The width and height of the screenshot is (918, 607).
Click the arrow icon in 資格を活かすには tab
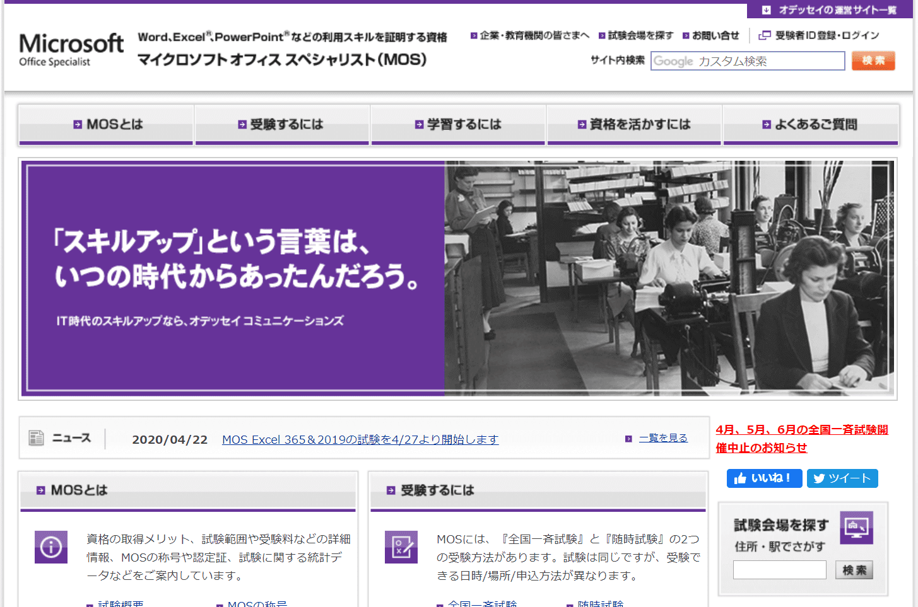click(x=582, y=125)
